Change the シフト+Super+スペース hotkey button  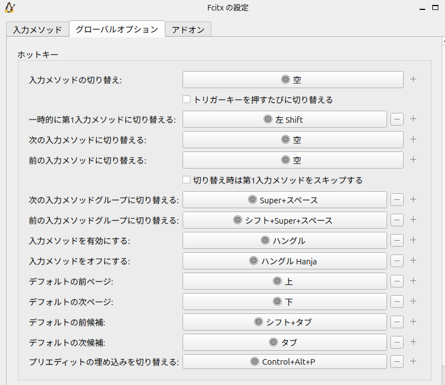coord(285,220)
